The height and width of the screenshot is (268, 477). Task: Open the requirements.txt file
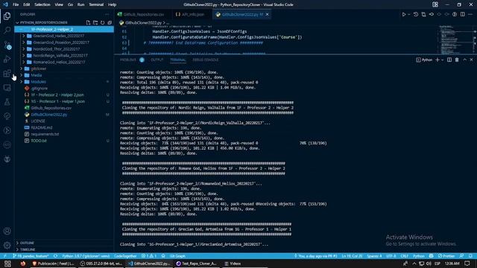pyautogui.click(x=64, y=134)
